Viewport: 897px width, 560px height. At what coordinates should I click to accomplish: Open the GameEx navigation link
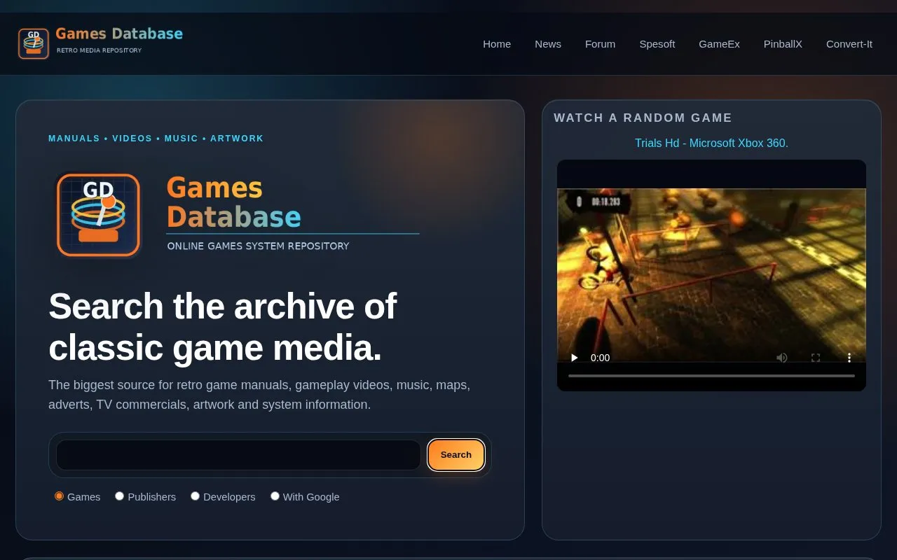click(719, 44)
